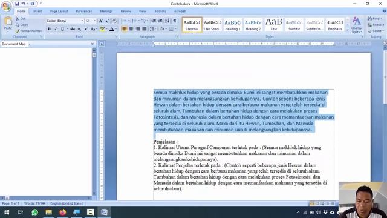This screenshot has width=387, height=218.
Task: Expand the Font dialog launcher
Action: pyautogui.click(x=117, y=36)
